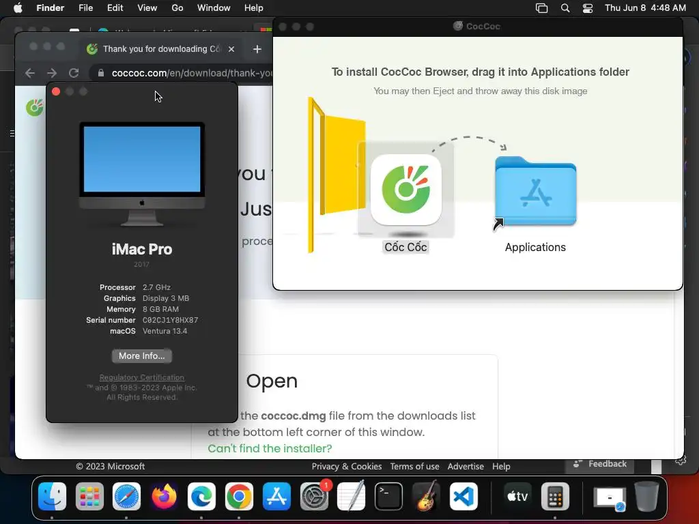Open a new browser tab
Viewport: 699px width, 524px height.
point(257,49)
